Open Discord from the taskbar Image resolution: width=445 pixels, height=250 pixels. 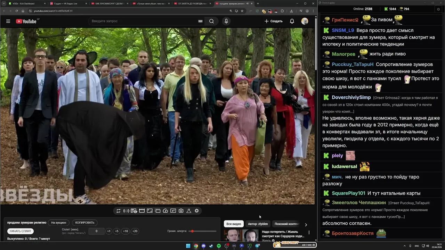(203, 246)
